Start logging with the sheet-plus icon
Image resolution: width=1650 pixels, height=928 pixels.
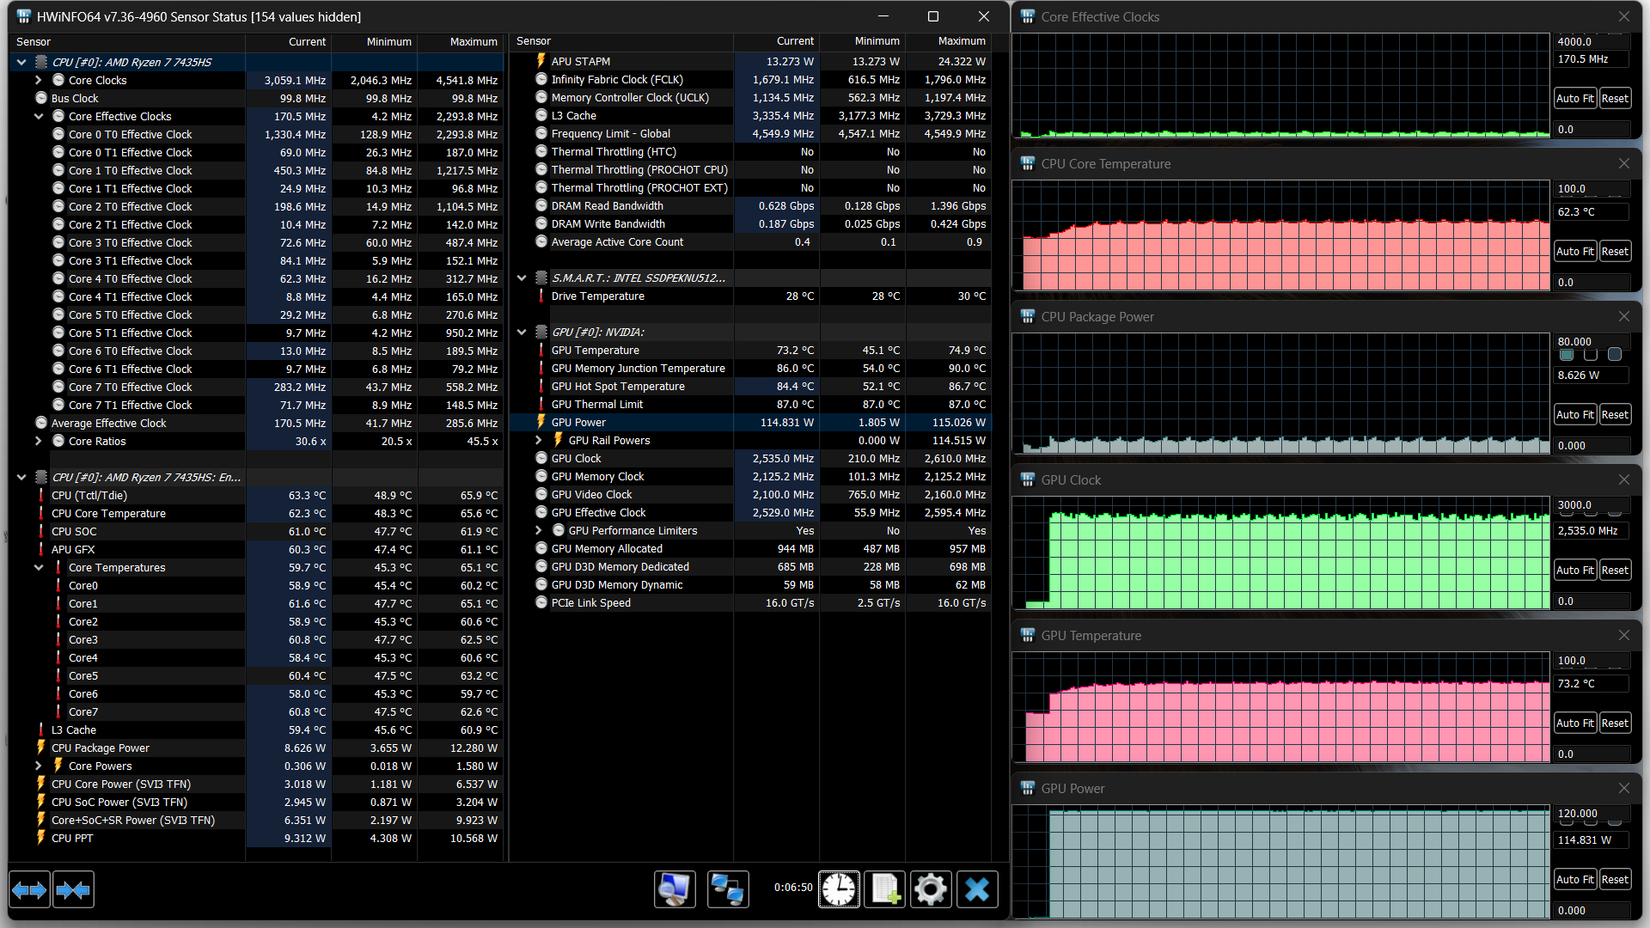(x=884, y=889)
